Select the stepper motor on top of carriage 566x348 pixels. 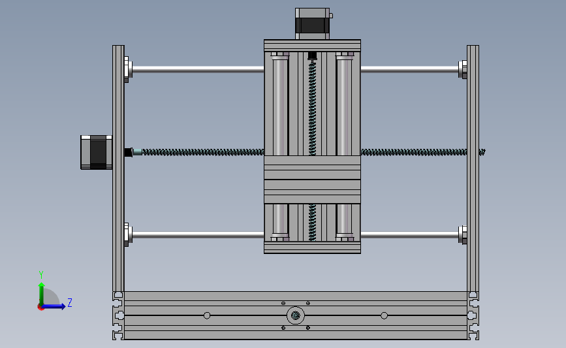coord(313,24)
